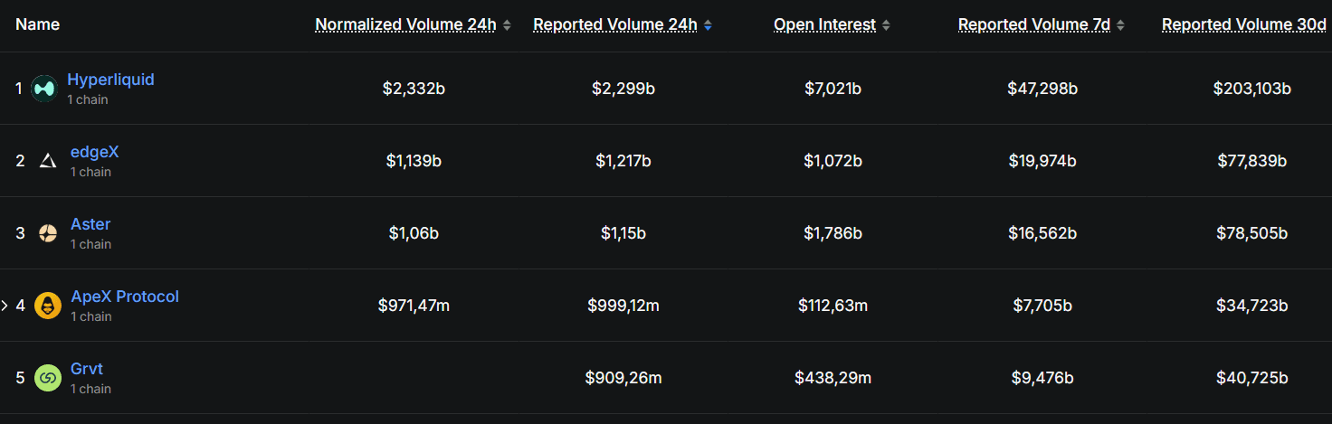Sort by Reported Volume 7d arrows
This screenshot has height=424, width=1332.
1120,25
